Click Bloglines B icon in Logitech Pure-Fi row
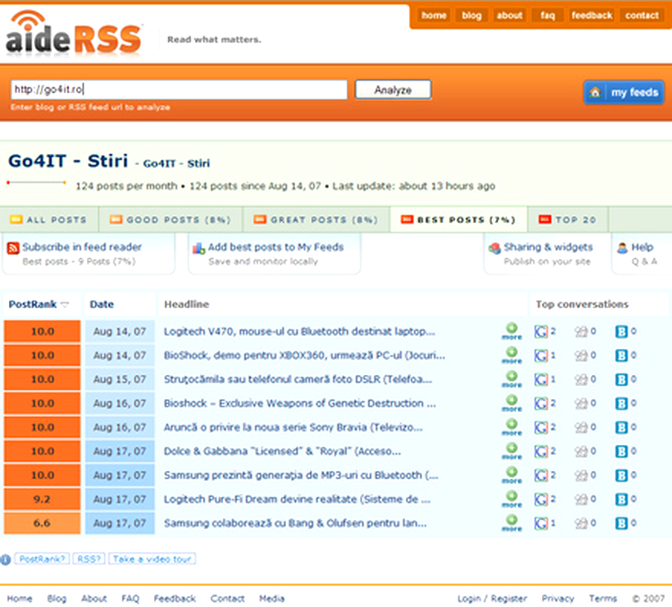Image resolution: width=672 pixels, height=607 pixels. click(621, 500)
